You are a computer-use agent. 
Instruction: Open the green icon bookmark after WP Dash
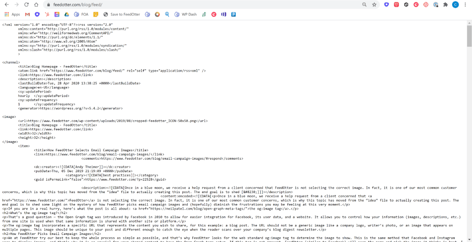click(204, 14)
